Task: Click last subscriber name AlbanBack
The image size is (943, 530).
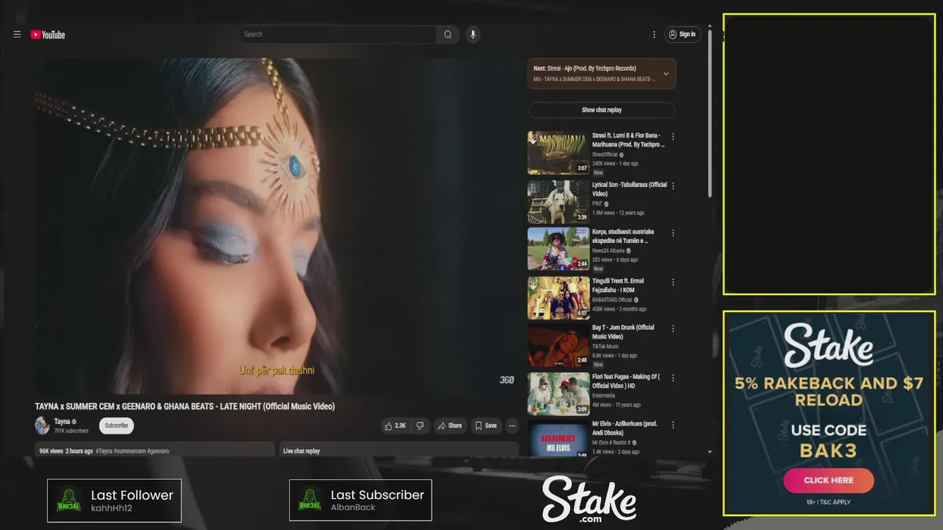Action: 353,507
